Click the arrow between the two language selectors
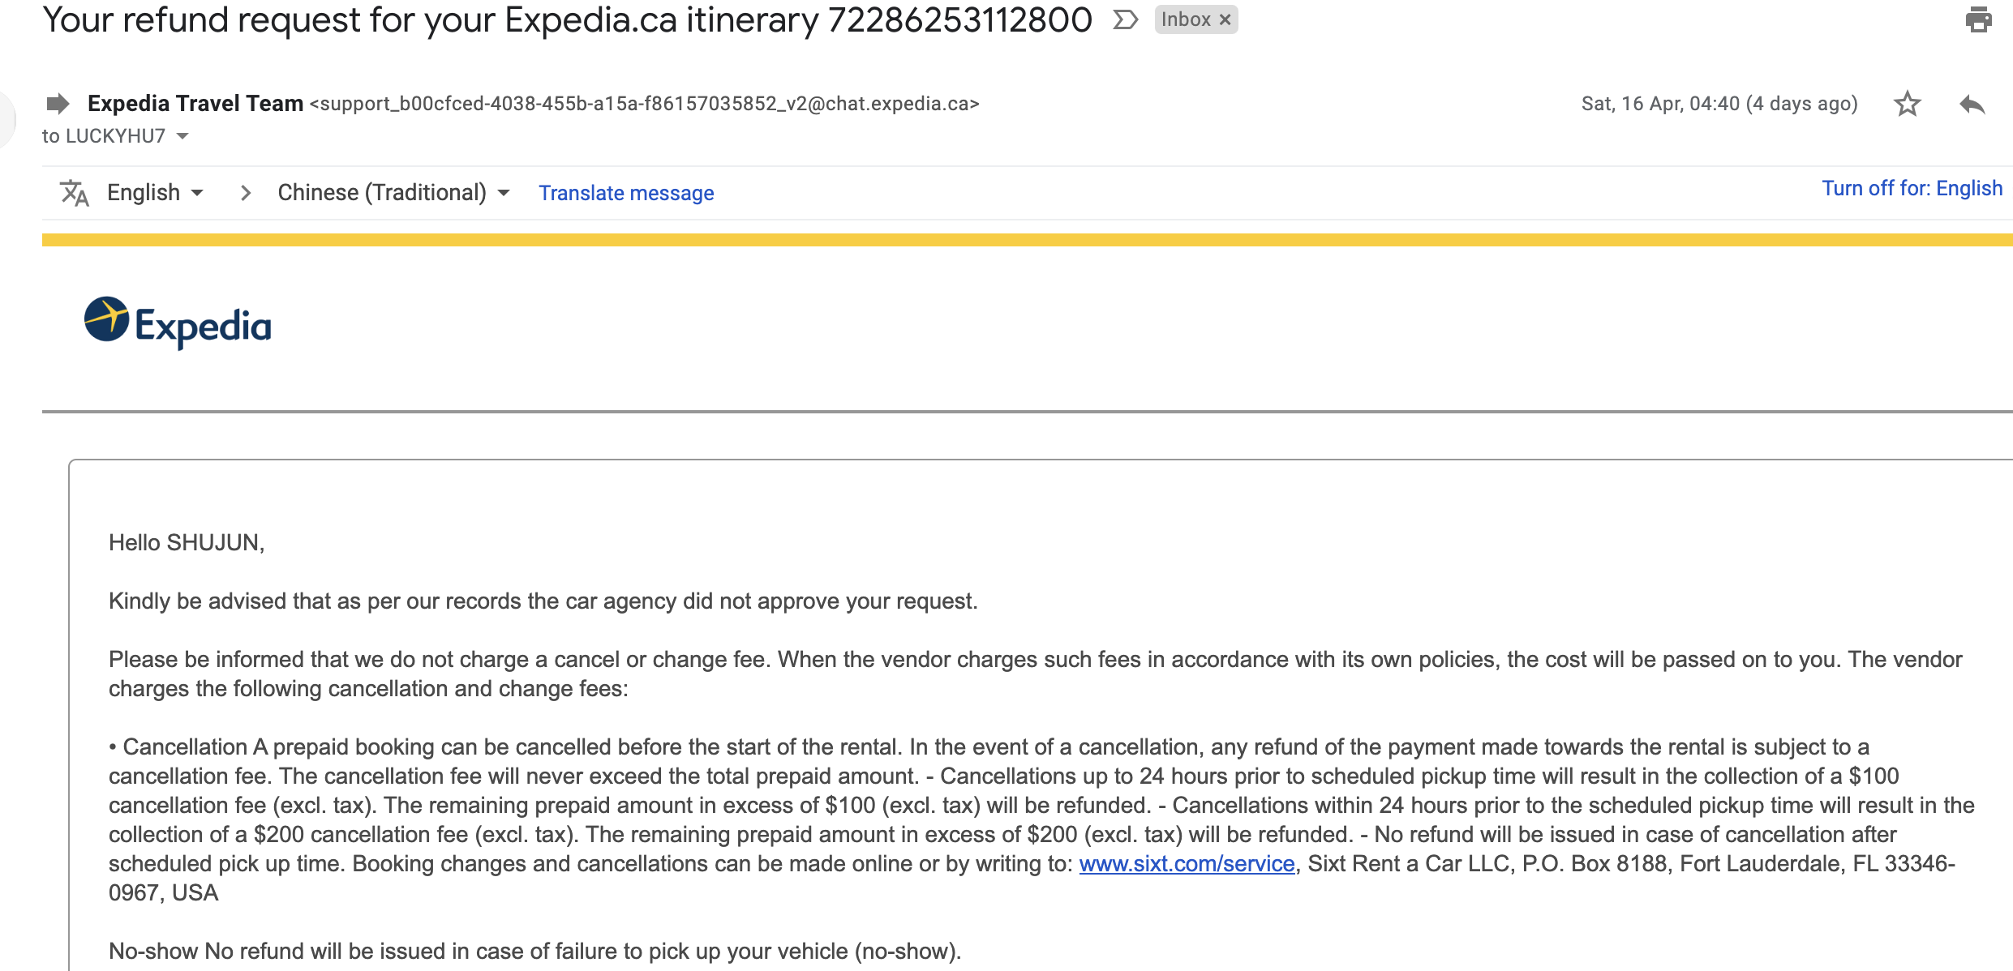 click(x=245, y=192)
